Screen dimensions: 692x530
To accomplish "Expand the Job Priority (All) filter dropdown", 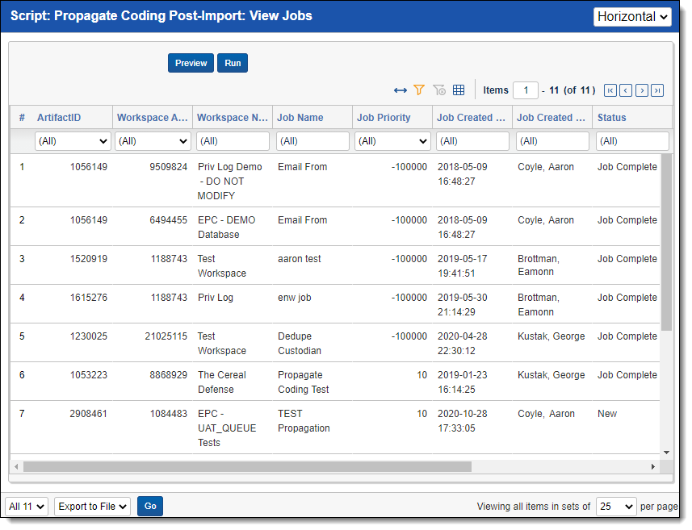I will pos(392,141).
